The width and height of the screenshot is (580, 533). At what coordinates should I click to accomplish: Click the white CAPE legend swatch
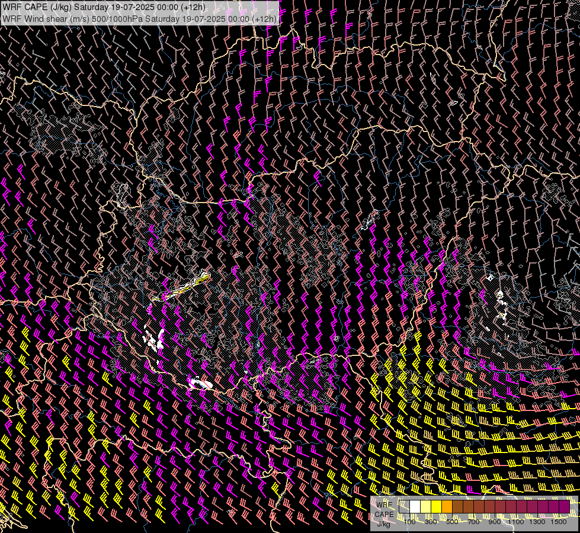(415, 506)
